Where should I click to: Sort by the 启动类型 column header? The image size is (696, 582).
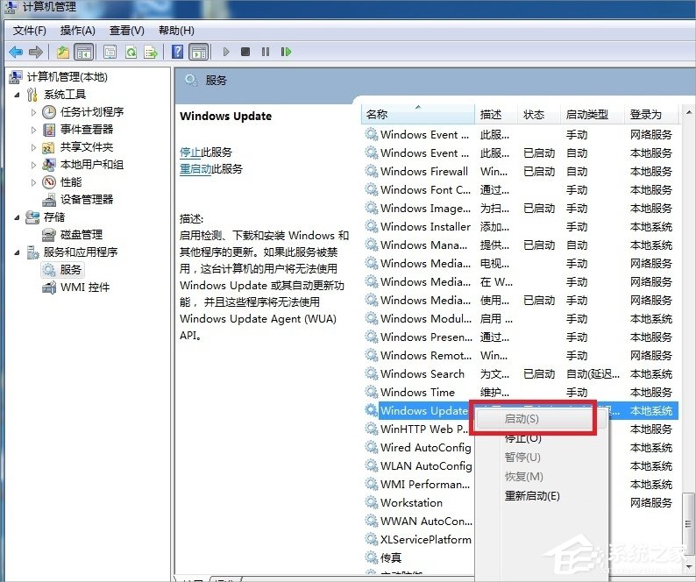pyautogui.click(x=592, y=115)
